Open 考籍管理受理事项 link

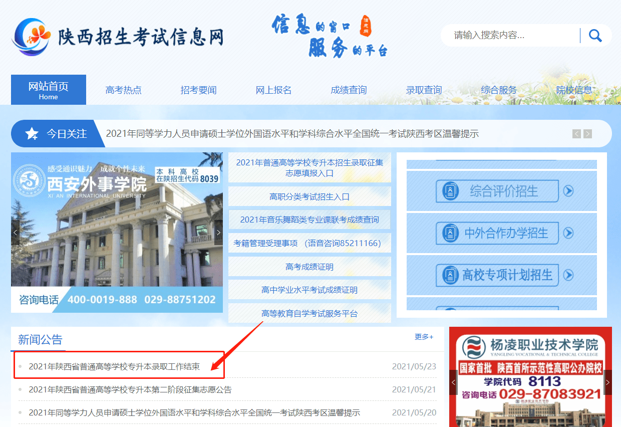click(309, 243)
